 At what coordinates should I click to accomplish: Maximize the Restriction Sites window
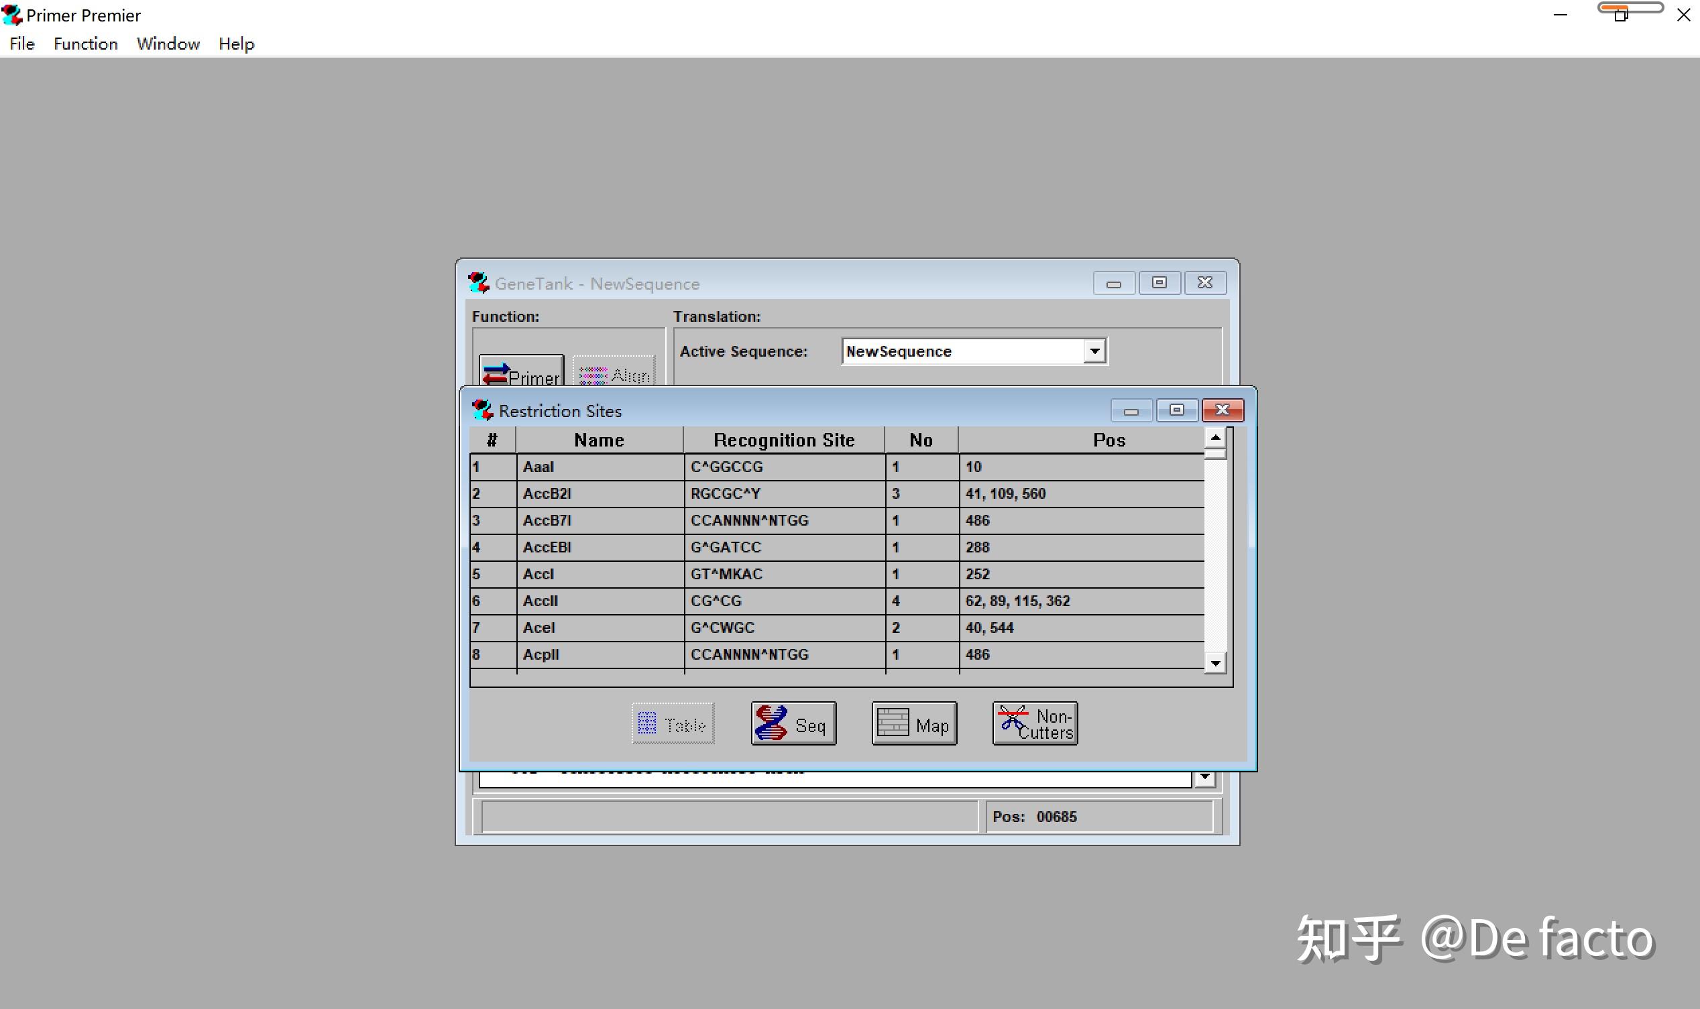[1177, 410]
